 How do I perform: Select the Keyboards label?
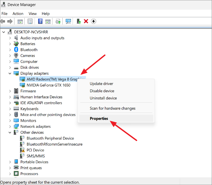point(29,109)
